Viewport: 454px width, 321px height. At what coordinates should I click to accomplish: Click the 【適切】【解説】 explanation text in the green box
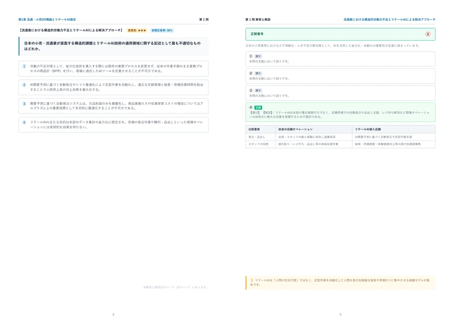pyautogui.click(x=339, y=115)
